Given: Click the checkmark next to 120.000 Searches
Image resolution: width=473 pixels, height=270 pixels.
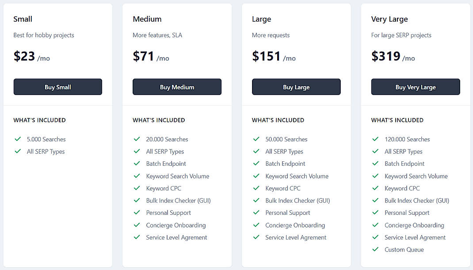Looking at the screenshot, I should (375, 139).
